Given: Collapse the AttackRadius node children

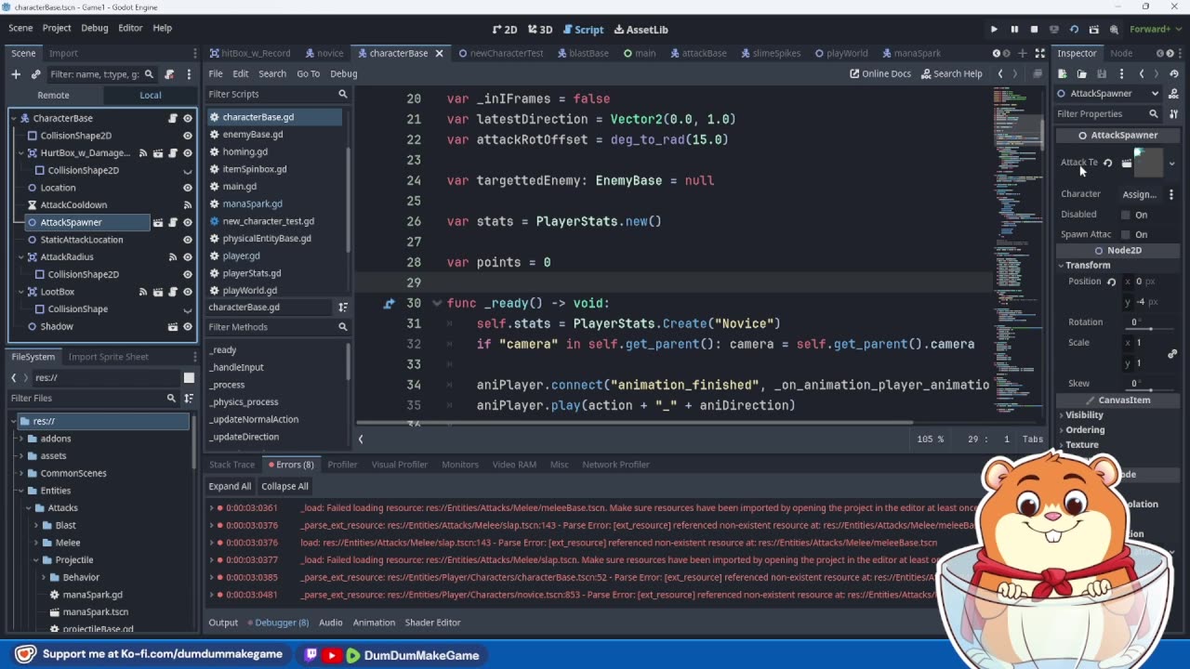Looking at the screenshot, I should coord(20,257).
